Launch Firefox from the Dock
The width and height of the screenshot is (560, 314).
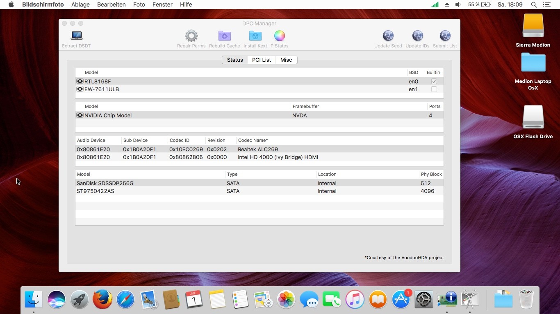click(102, 299)
